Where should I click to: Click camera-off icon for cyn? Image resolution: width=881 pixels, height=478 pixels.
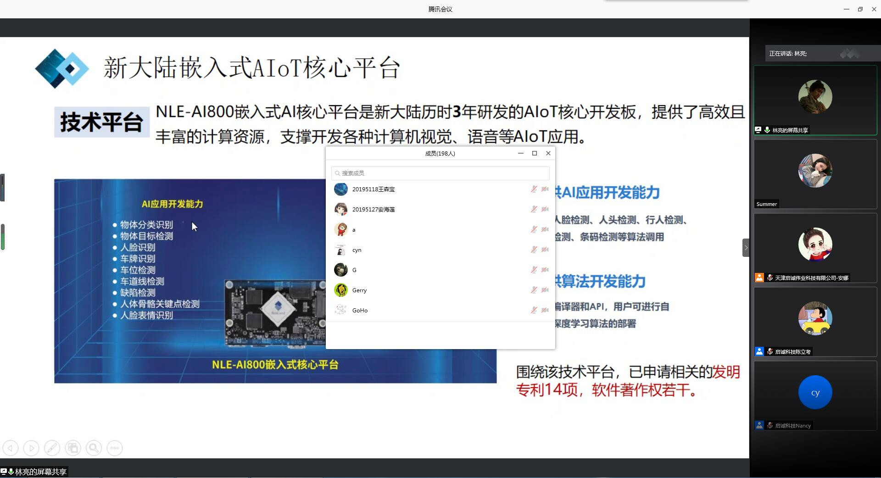545,250
